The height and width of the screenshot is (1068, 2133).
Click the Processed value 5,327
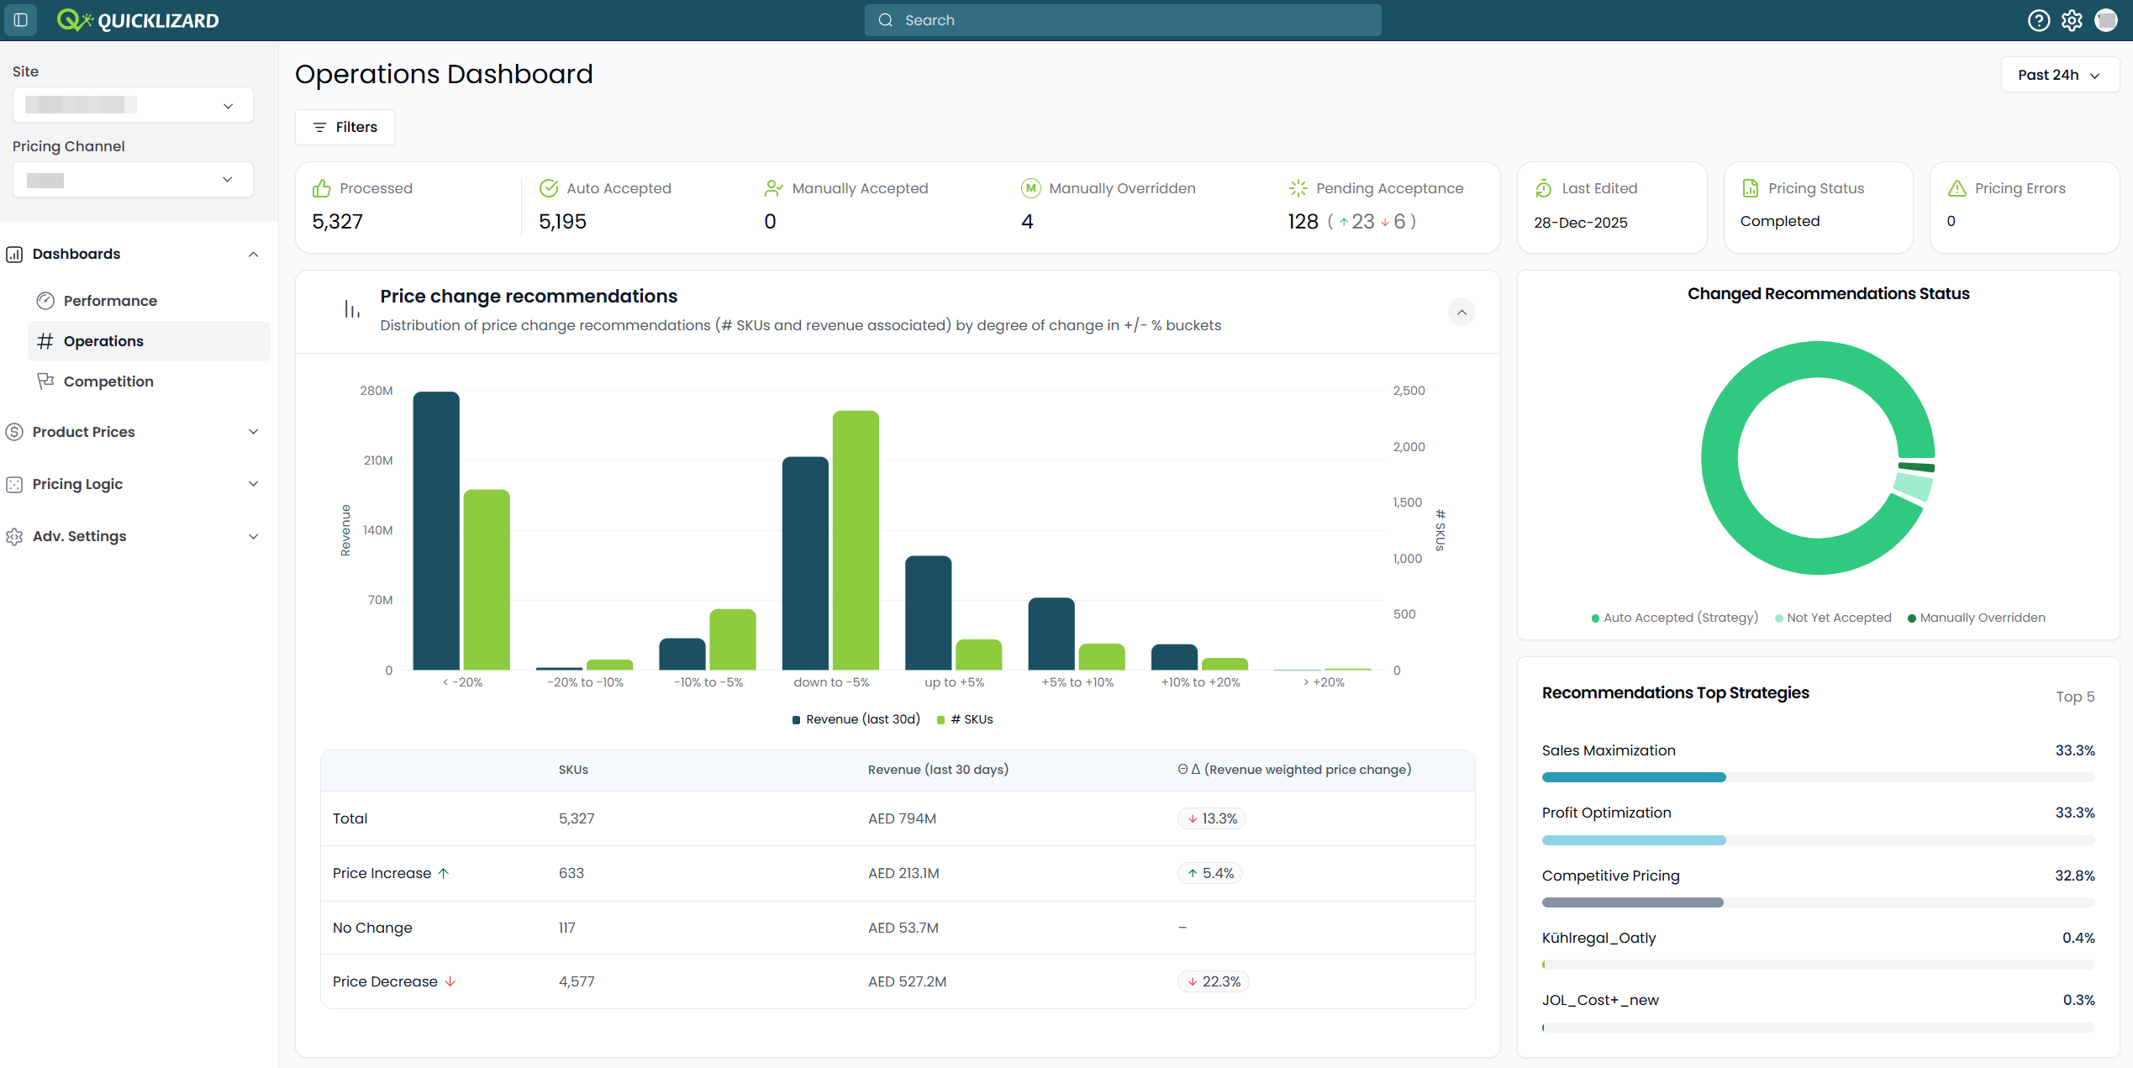pyautogui.click(x=337, y=221)
